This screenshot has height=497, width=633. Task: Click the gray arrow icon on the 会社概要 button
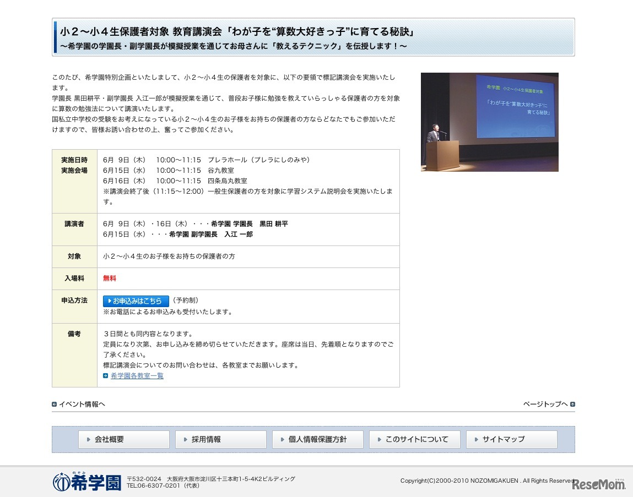(88, 439)
